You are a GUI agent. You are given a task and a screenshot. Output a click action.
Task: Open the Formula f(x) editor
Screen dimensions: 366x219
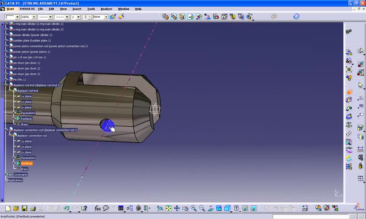pyautogui.click(x=97, y=208)
